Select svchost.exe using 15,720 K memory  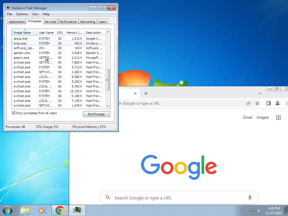click(x=58, y=91)
